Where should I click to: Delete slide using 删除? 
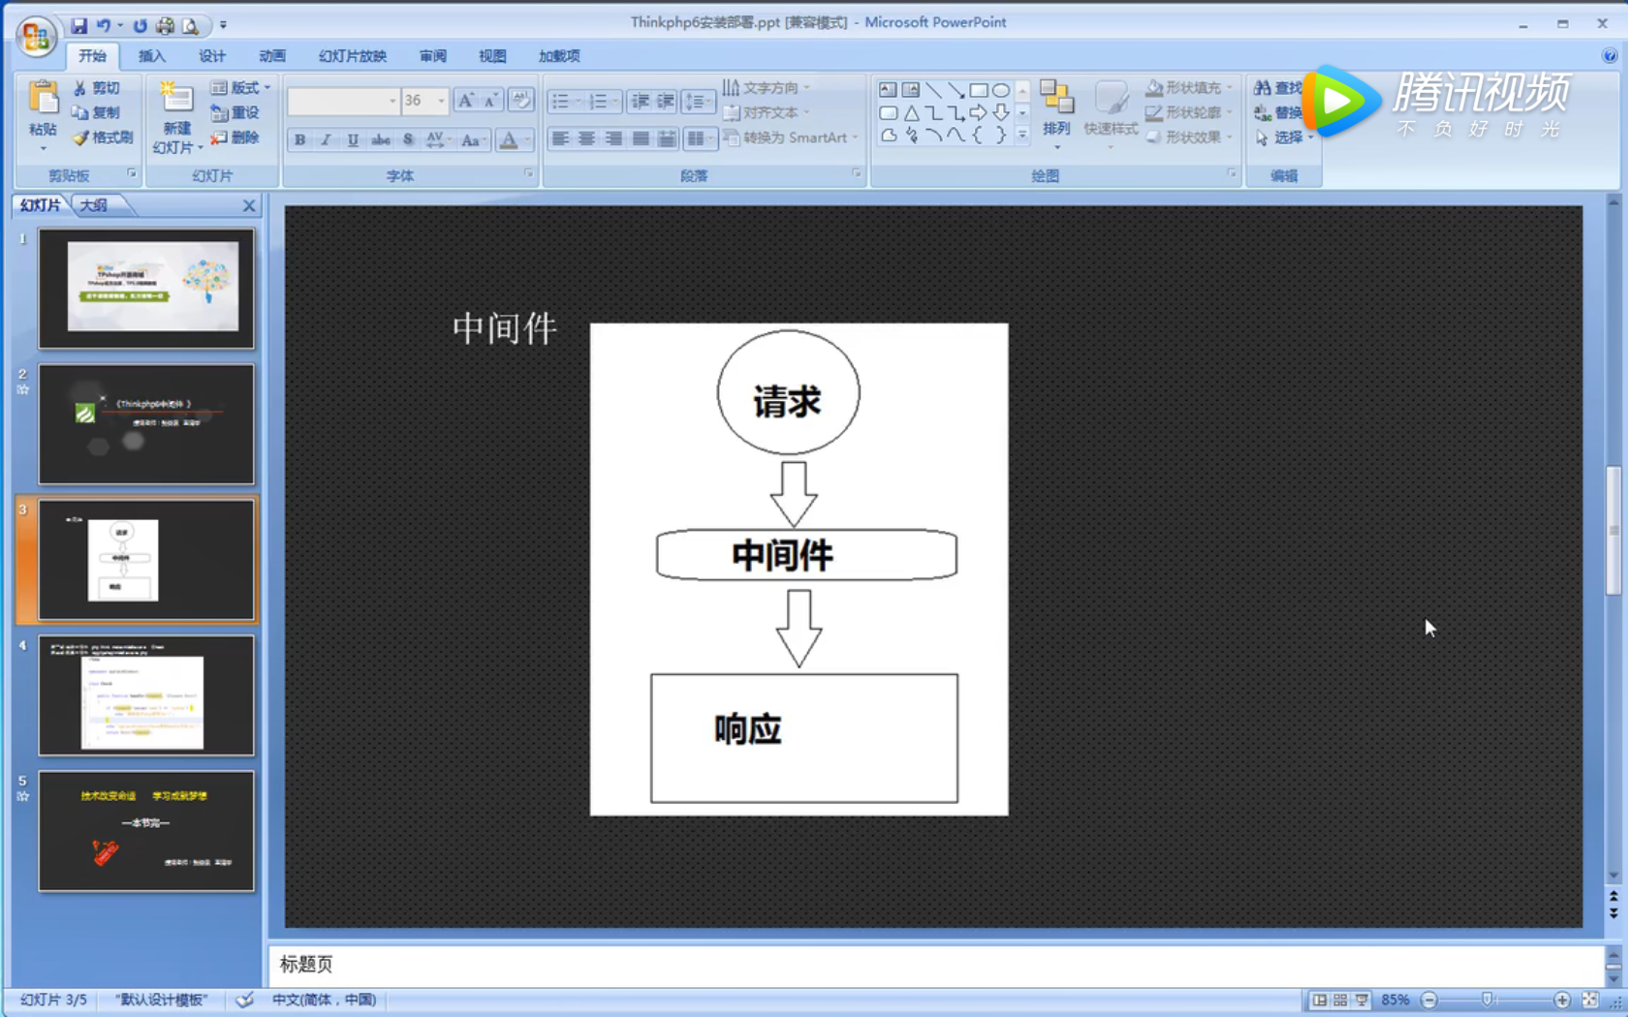coord(235,138)
